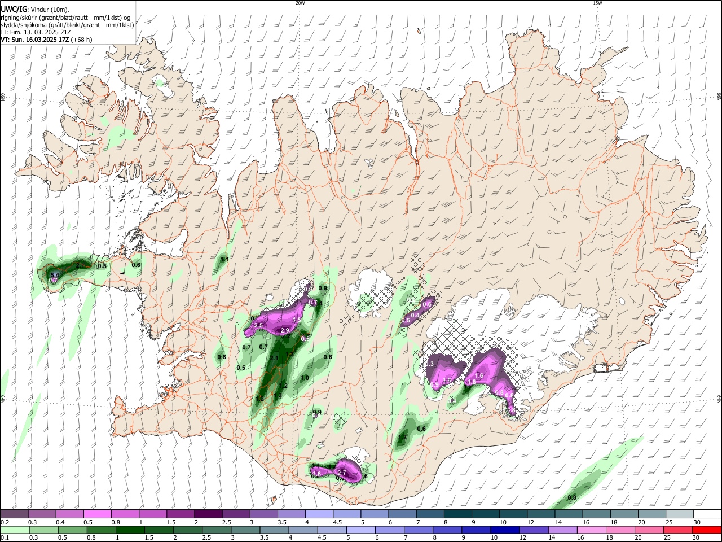Click the '0.1' label under the lower legend
The image size is (722, 542).
(x=4, y=537)
